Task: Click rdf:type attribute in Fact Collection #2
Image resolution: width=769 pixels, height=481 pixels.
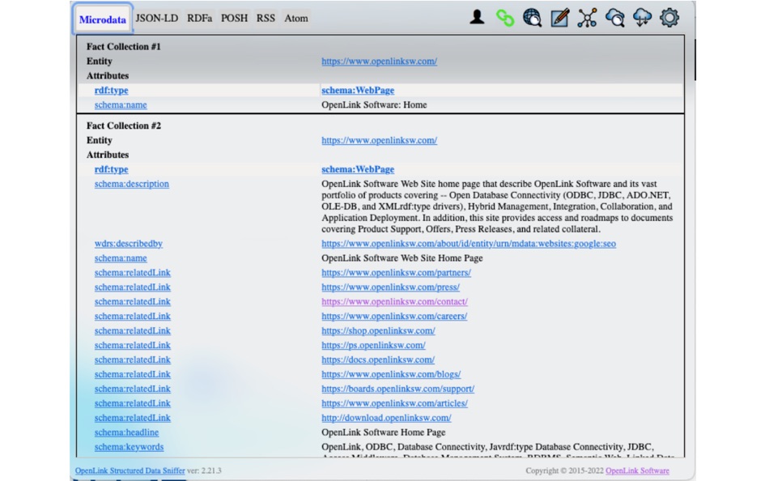Action: (x=112, y=169)
